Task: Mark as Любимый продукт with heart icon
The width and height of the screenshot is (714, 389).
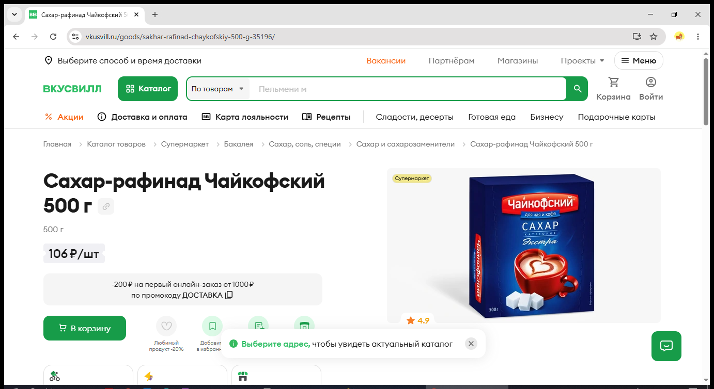Action: [x=166, y=326]
